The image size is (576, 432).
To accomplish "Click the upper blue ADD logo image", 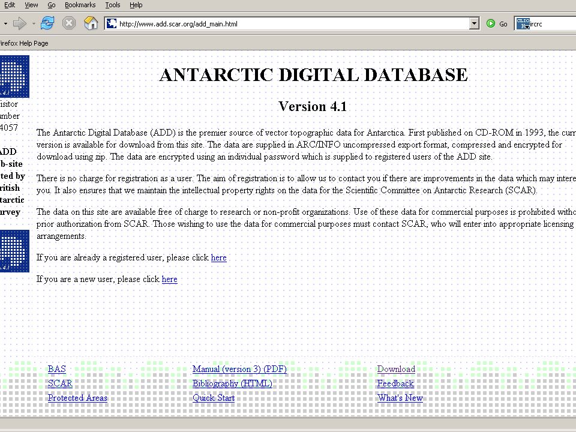I will pyautogui.click(x=14, y=76).
